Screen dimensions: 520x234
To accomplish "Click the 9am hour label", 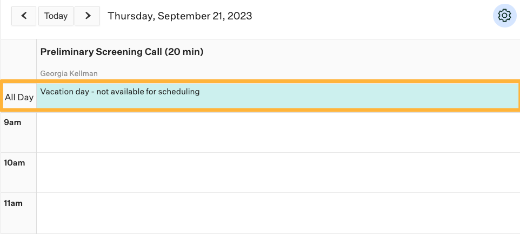I will coord(12,122).
